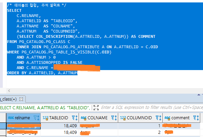The height and width of the screenshot is (137, 203).
Task: Click the SQL filter expression input field
Action: 152,108
